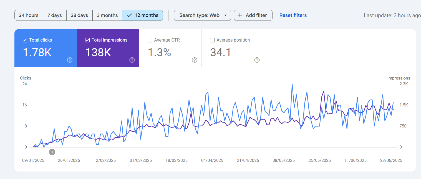Click the Reset filters link
421x179 pixels.
[x=293, y=15]
